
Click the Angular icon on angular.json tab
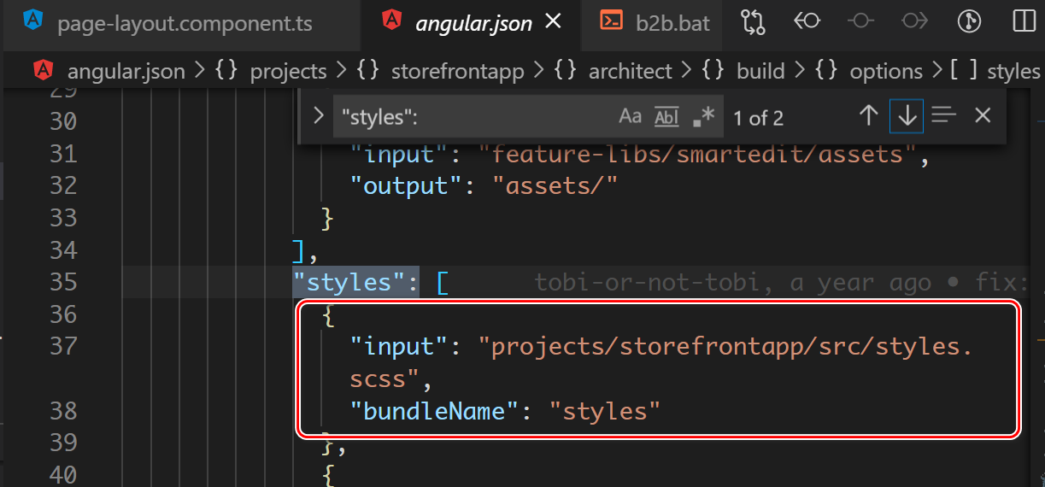392,21
